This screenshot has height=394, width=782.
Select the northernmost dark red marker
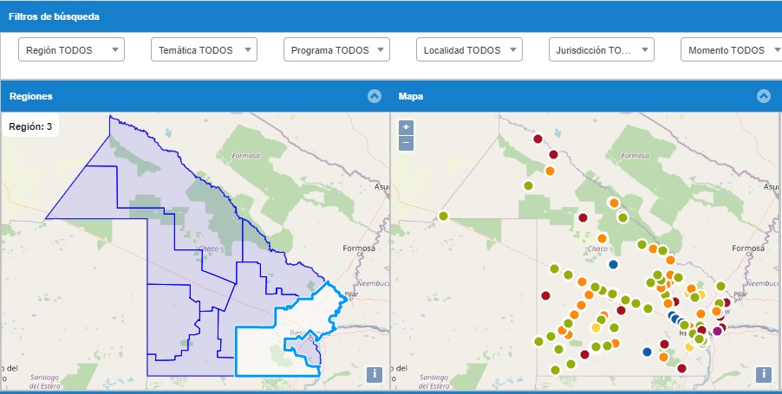click(x=538, y=139)
